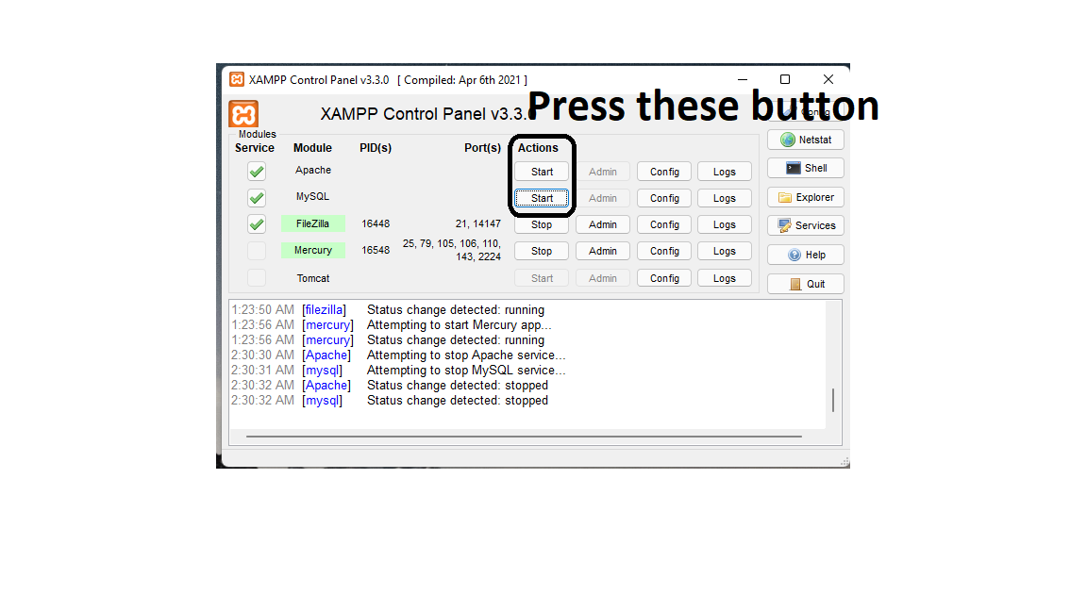Toggle Mercury service checkbox
This screenshot has width=1087, height=611.
pos(257,251)
